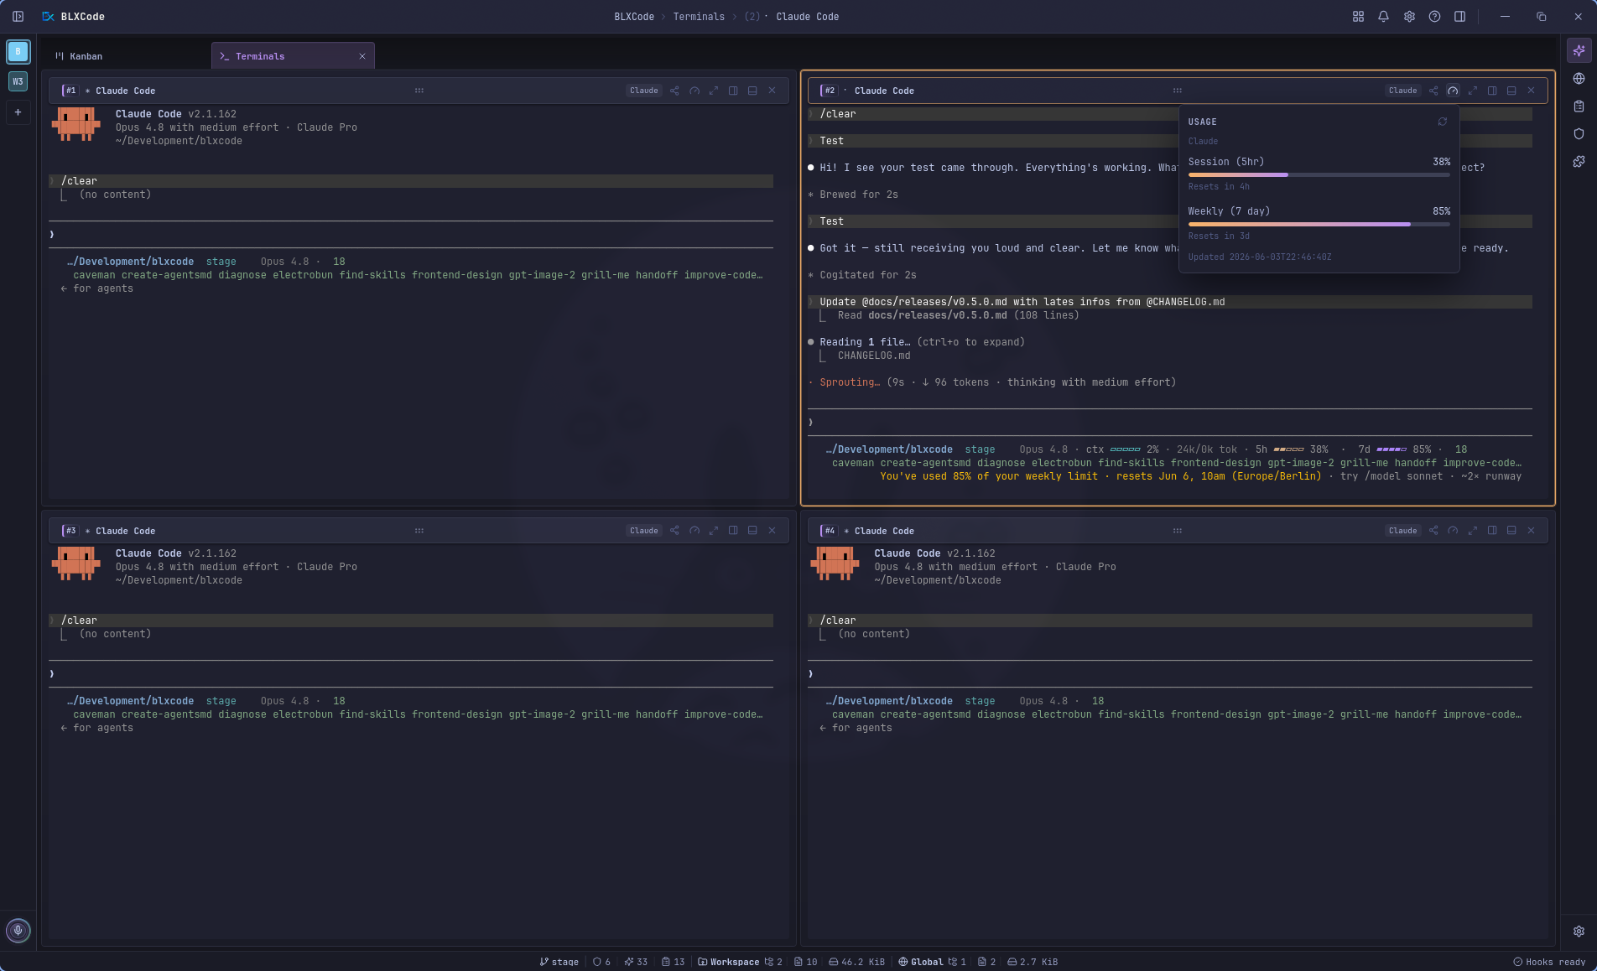1597x971 pixels.
Task: Click share icon in terminal #3 header
Action: tap(674, 531)
